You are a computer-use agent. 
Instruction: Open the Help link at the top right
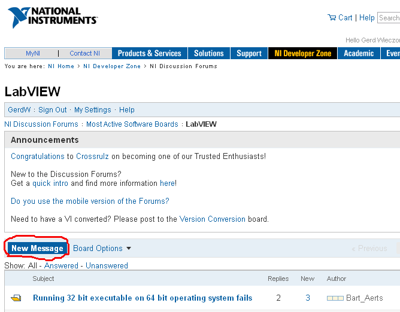367,17
